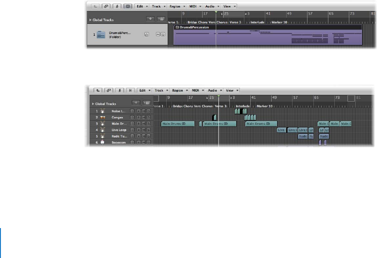This screenshot has height=258, width=377.
Task: Click the add track plus button in lower window
Action: 136,103
